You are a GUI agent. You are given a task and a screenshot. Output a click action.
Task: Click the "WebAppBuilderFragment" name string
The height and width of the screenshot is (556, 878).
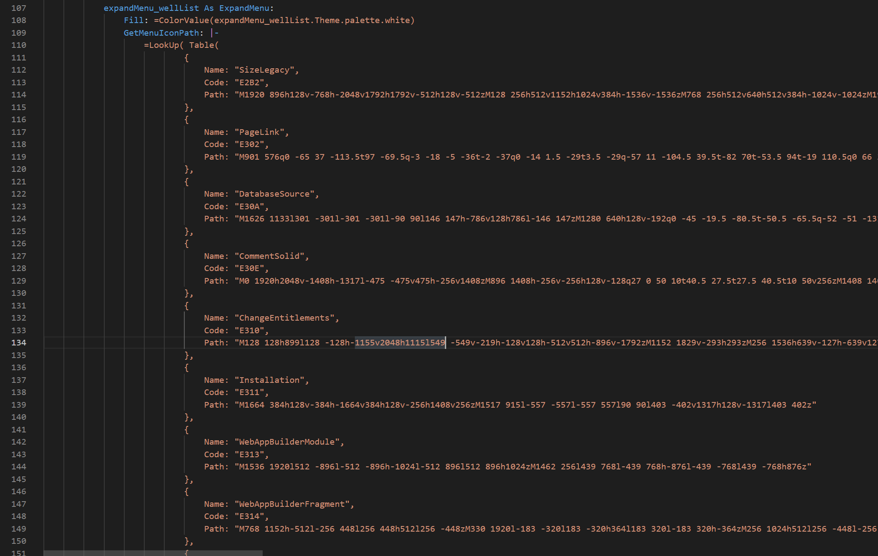point(294,504)
